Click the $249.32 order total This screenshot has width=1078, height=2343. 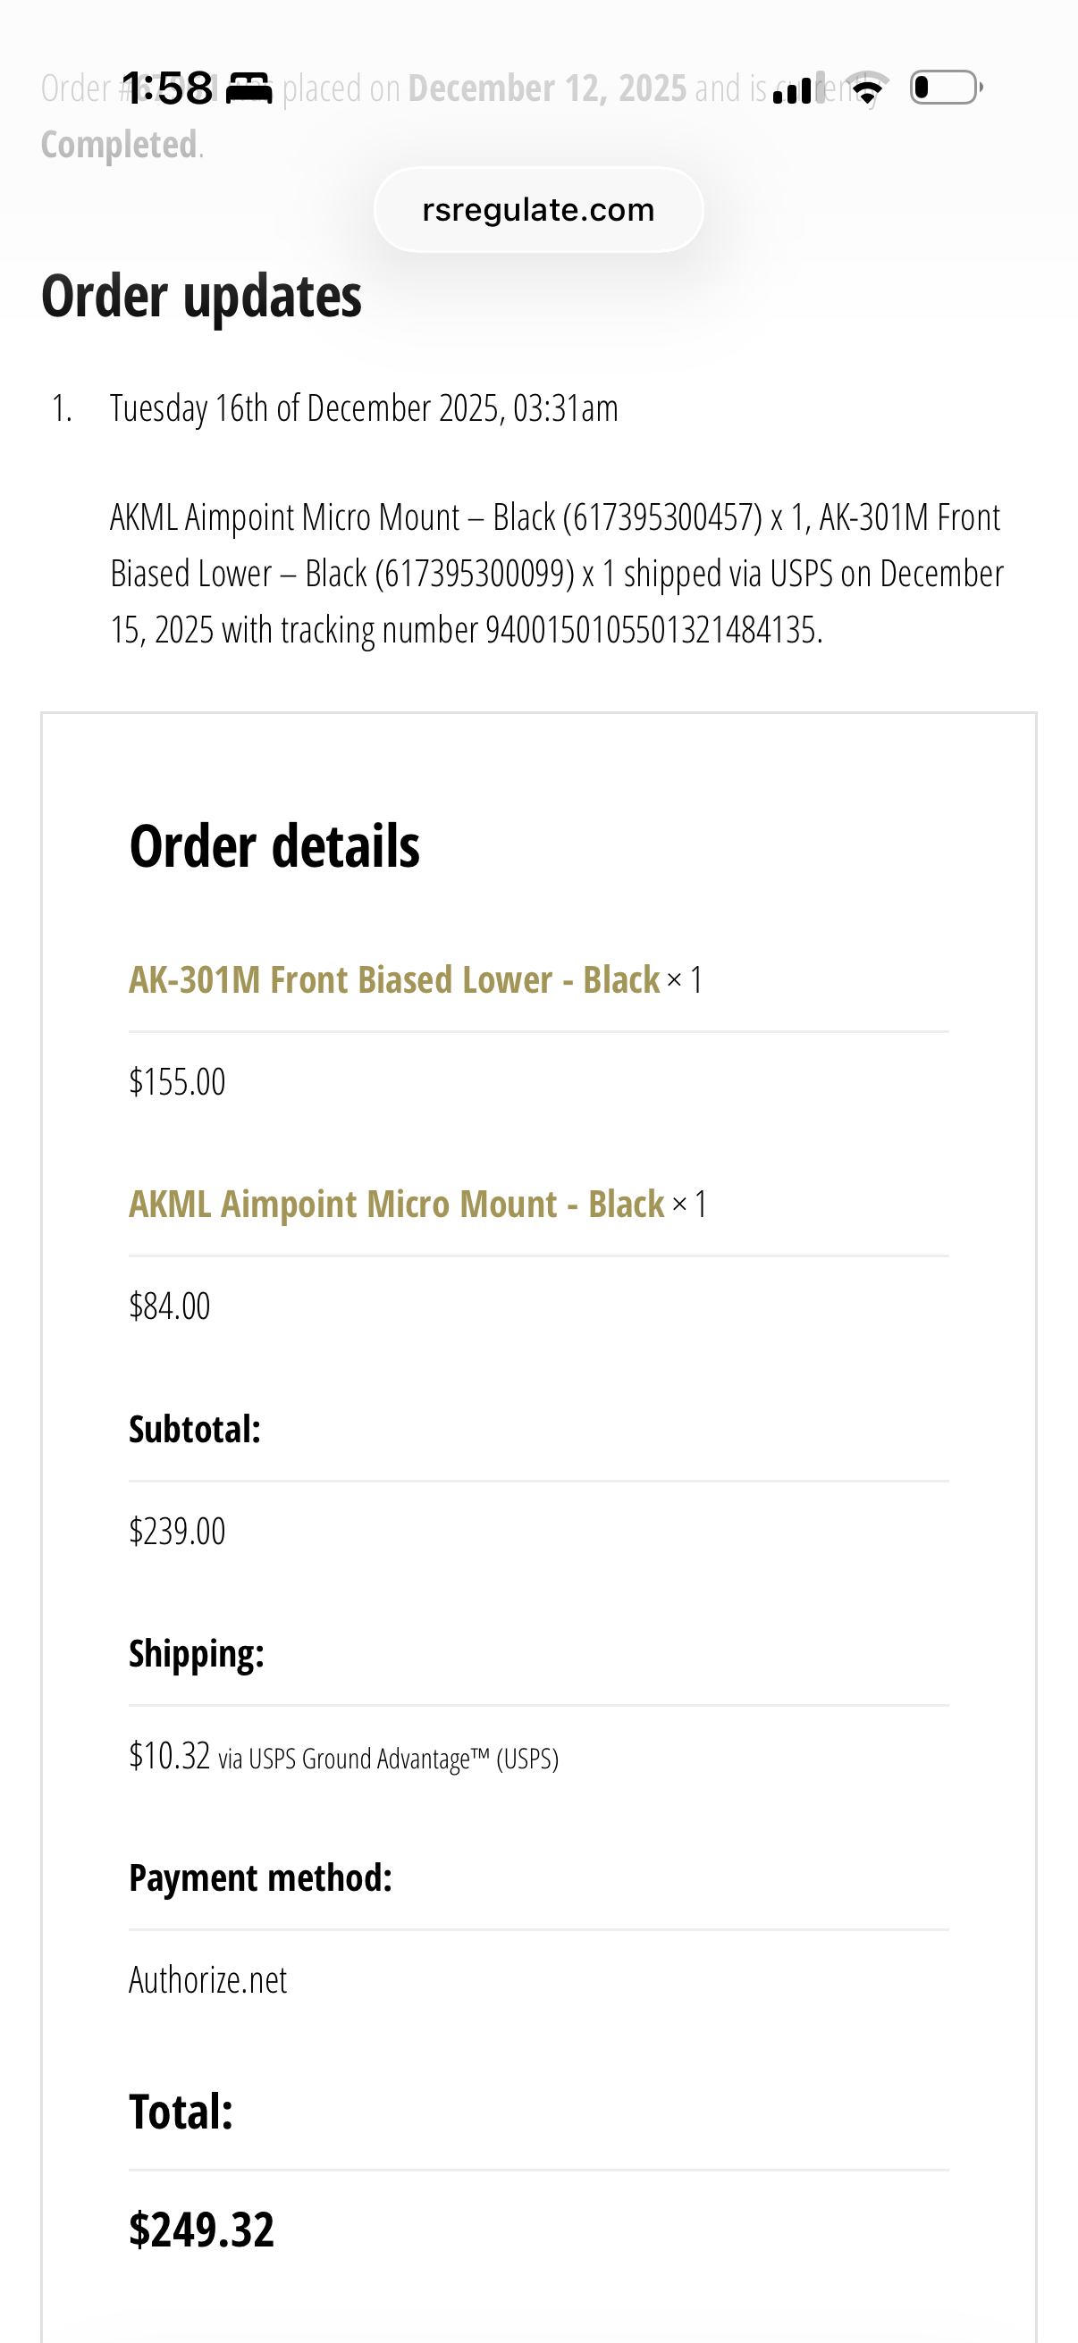coord(201,2230)
